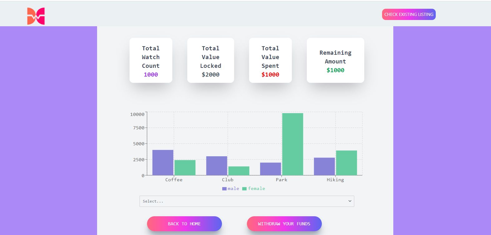491x235 pixels.
Task: Click the male bar for Club
Action: coord(217,166)
